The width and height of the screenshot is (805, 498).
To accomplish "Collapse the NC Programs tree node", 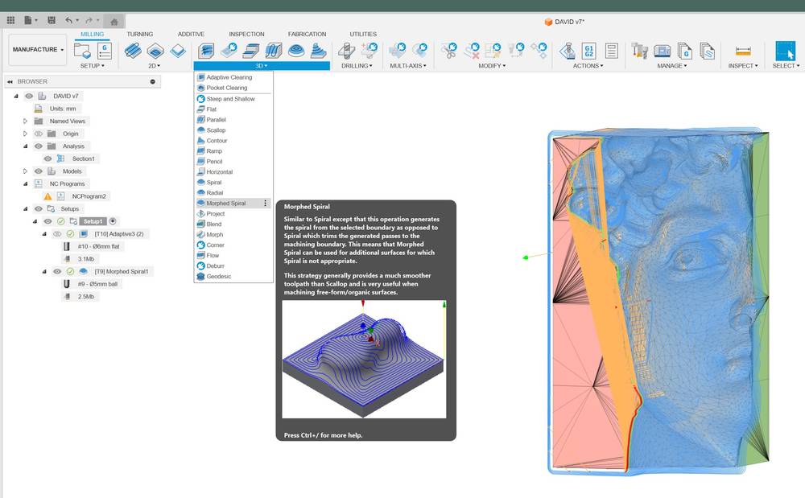I will click(25, 183).
